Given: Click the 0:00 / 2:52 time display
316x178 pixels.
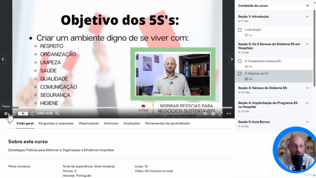Looking at the screenshot, I should click(x=45, y=113).
